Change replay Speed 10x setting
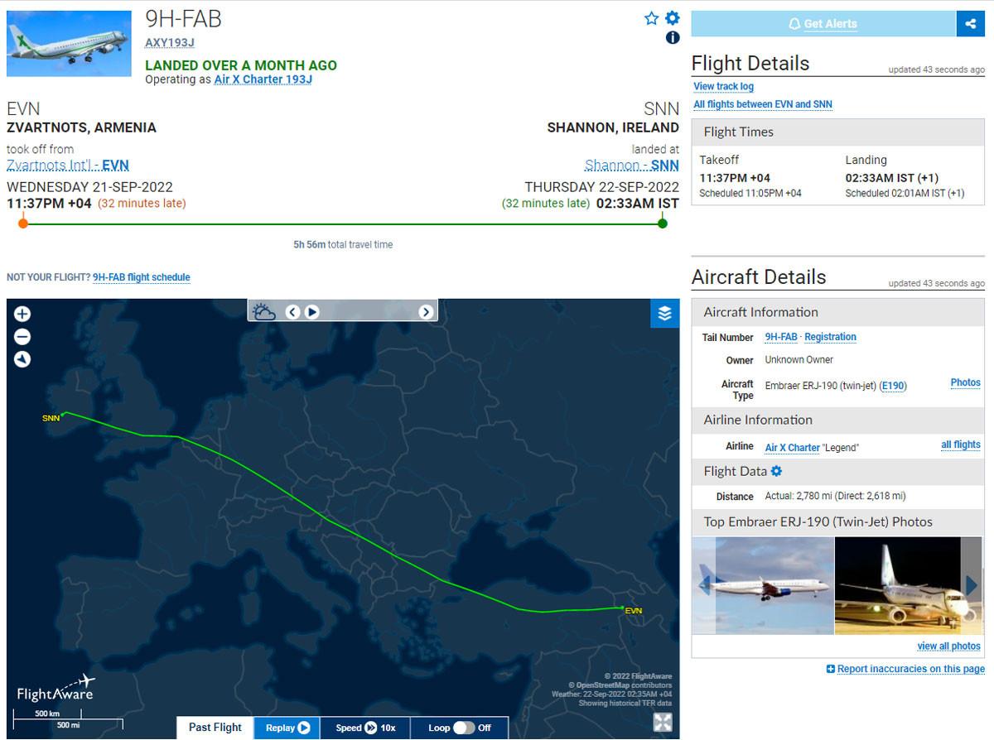Screen dimensions: 994x740 tap(365, 728)
